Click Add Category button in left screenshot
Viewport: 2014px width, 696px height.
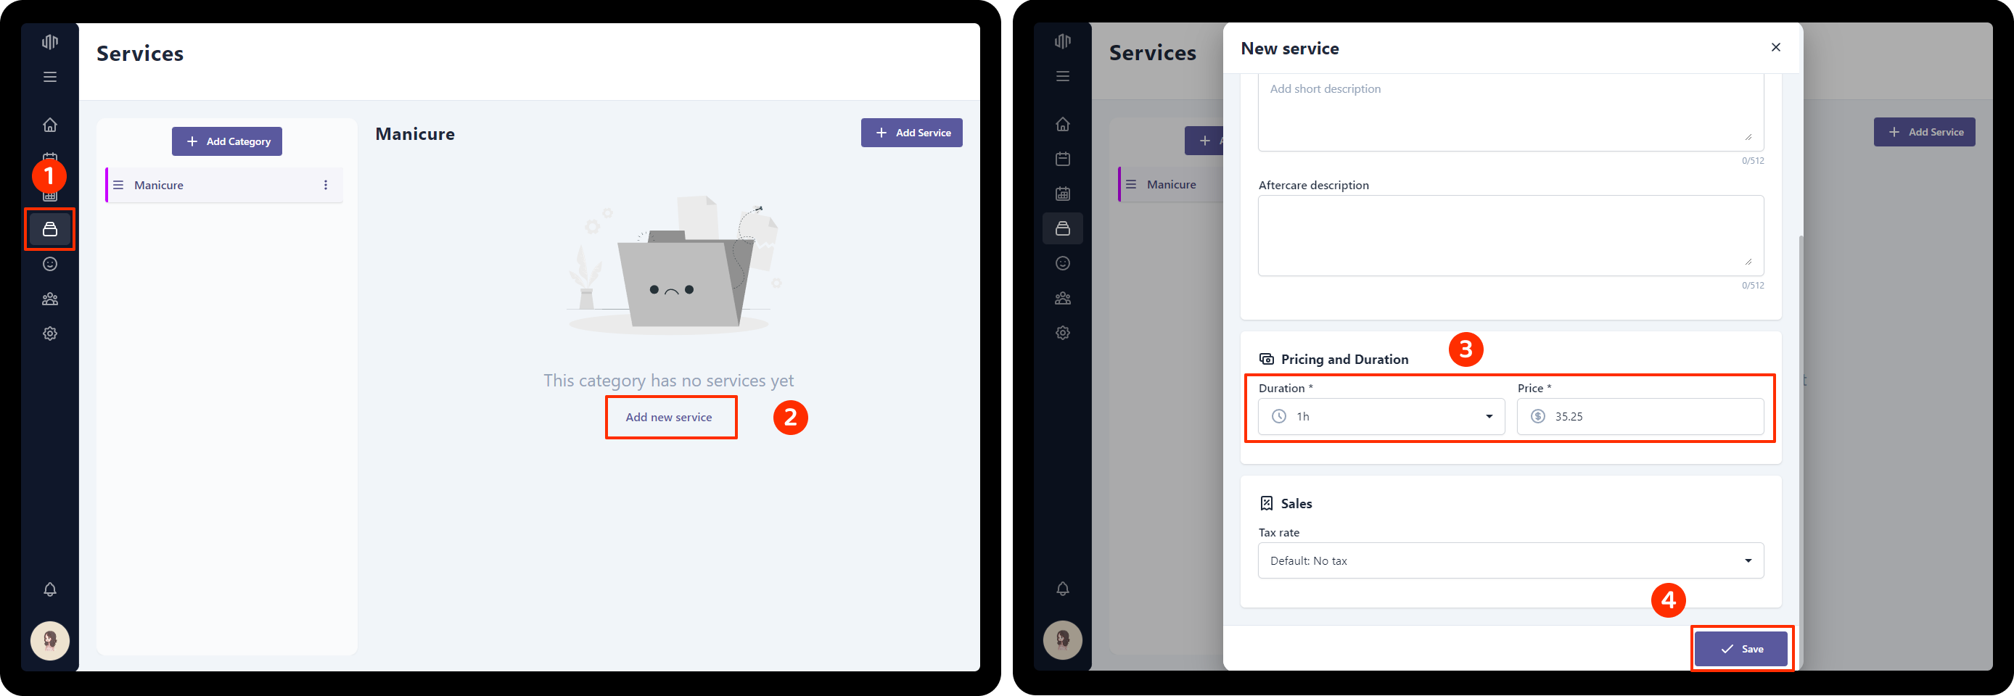click(227, 141)
